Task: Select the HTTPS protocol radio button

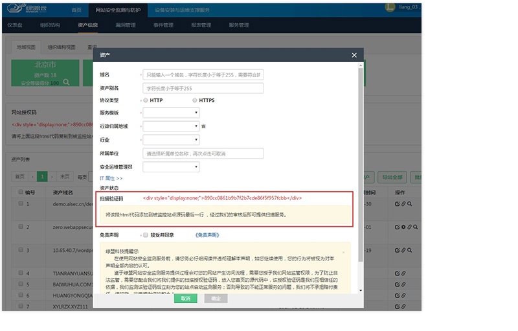Action: coord(194,100)
